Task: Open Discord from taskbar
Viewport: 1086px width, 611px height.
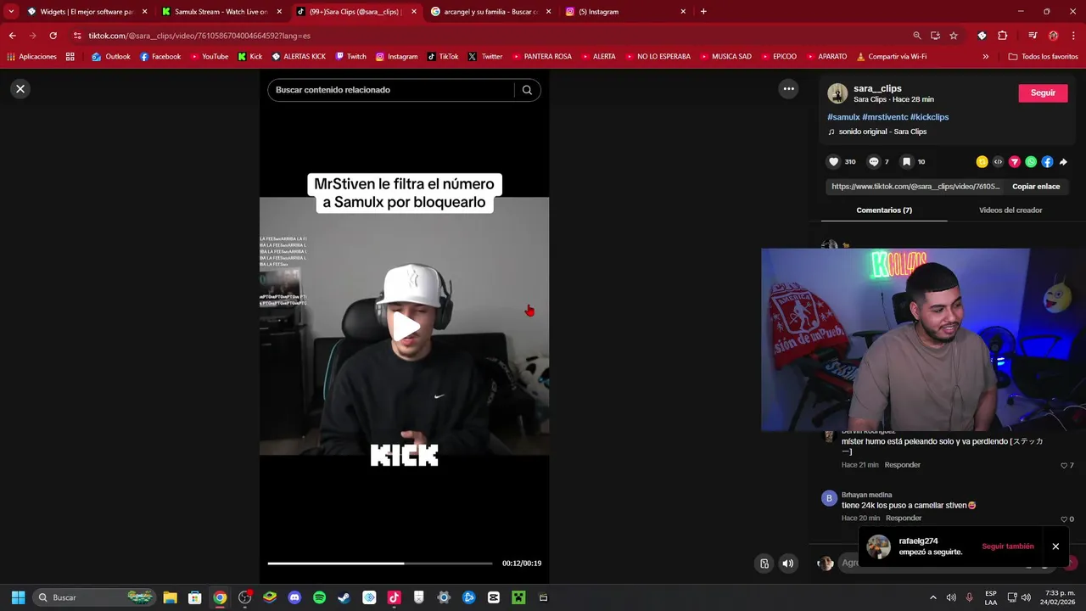Action: coord(294,597)
